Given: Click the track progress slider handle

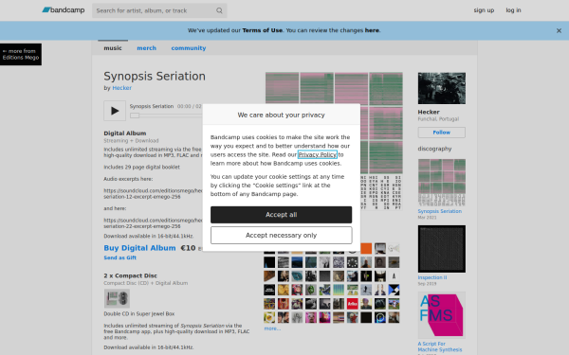Looking at the screenshot, I should click(135, 115).
